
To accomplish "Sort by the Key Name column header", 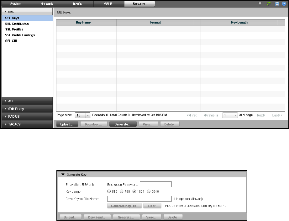I will pyautogui.click(x=86, y=23).
